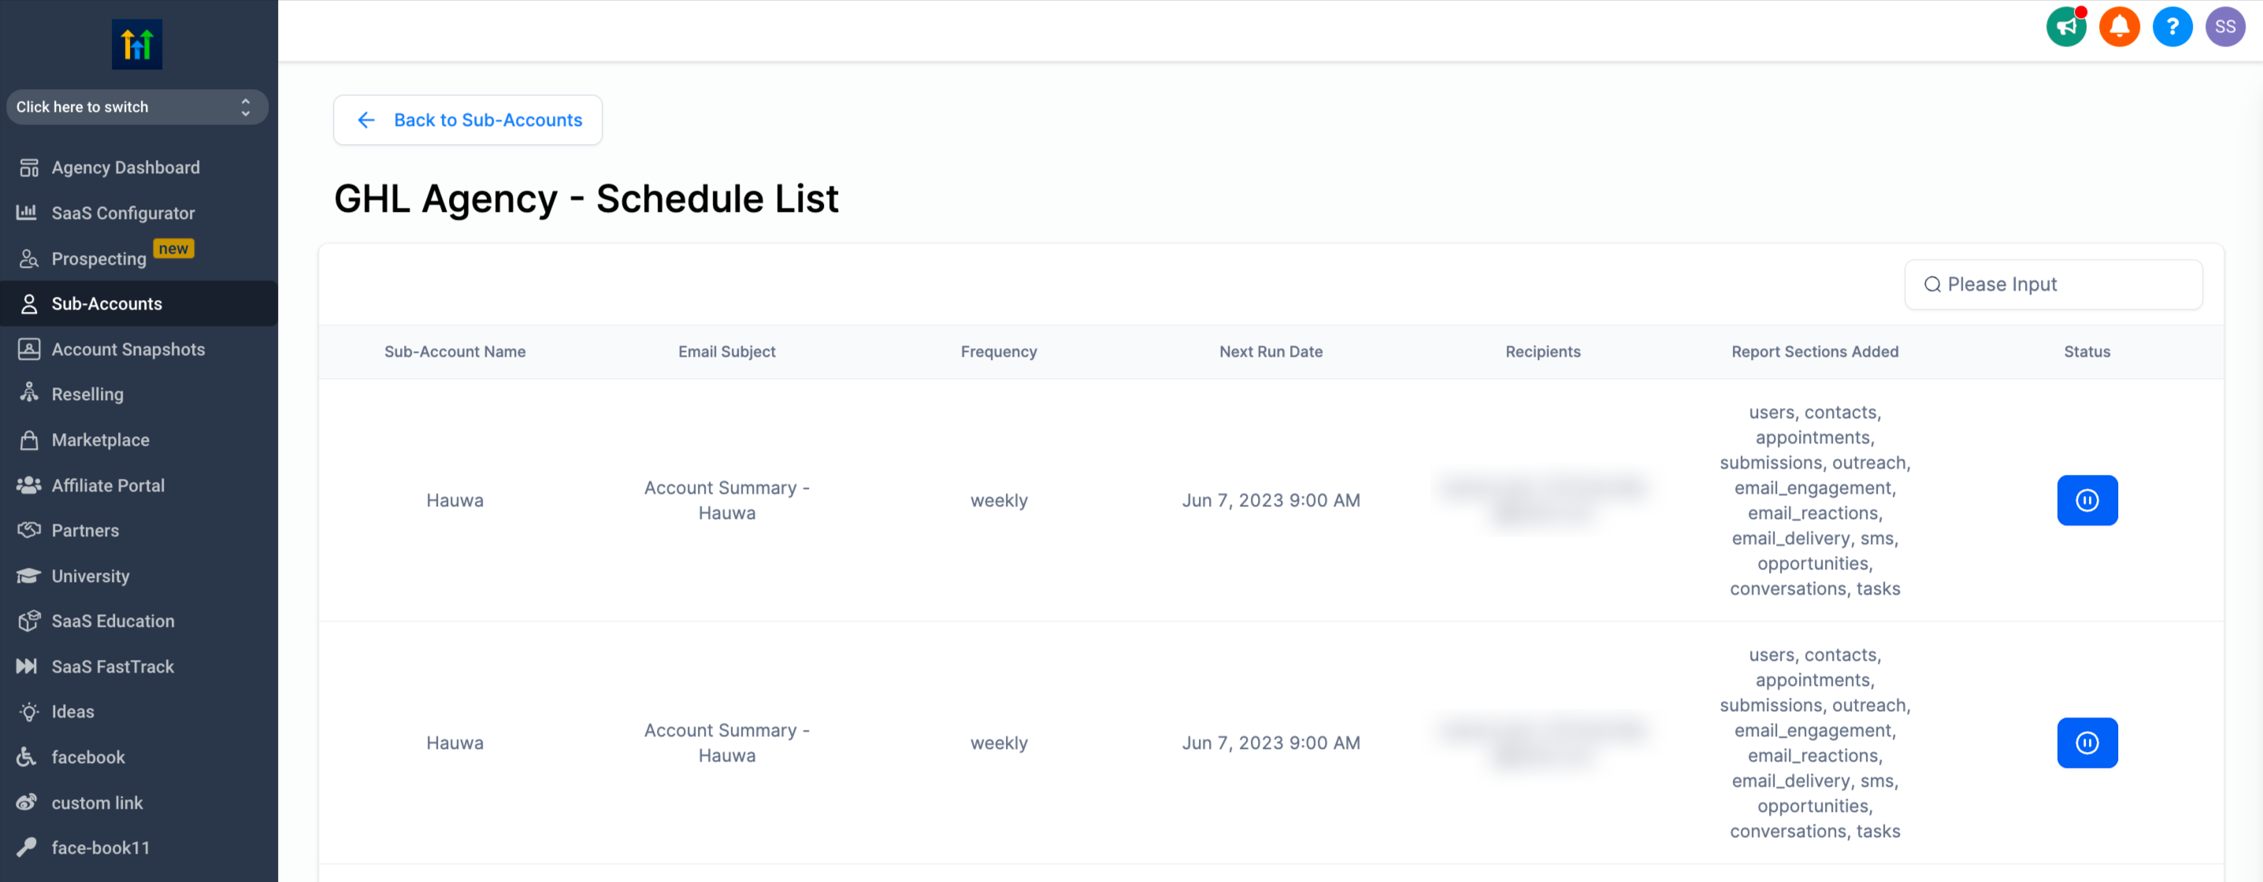The image size is (2263, 882).
Task: Click the Report Sections Added column header
Action: (1815, 351)
